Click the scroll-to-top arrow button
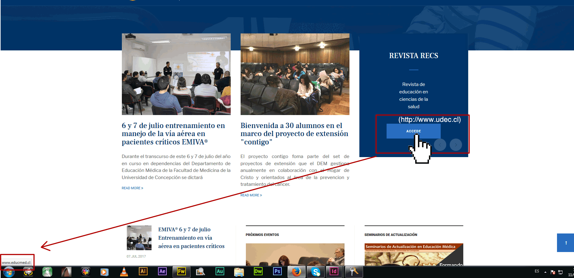Image resolution: width=574 pixels, height=278 pixels. point(565,243)
